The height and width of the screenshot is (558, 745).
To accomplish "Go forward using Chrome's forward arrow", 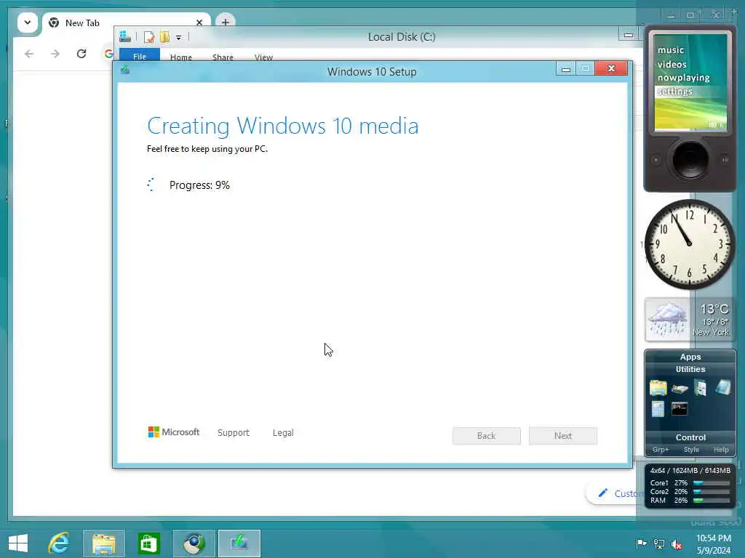I will (x=55, y=54).
